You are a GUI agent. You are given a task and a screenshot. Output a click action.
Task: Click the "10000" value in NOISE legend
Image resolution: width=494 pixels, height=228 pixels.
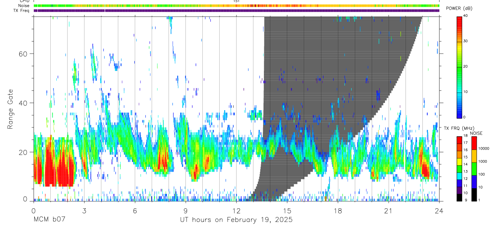pyautogui.click(x=484, y=149)
